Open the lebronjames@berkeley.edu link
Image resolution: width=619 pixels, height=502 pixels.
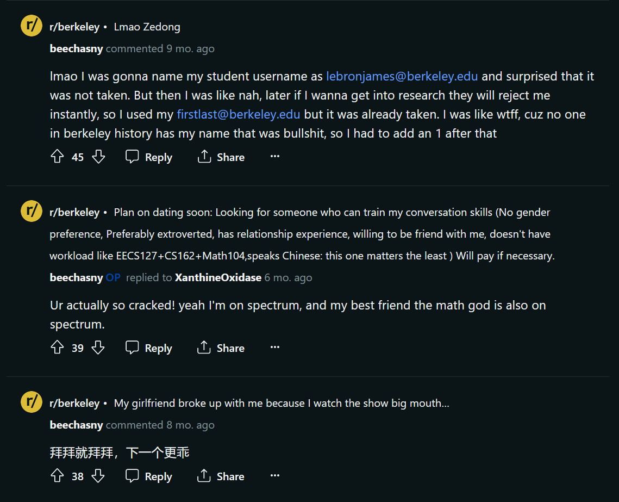pyautogui.click(x=402, y=76)
